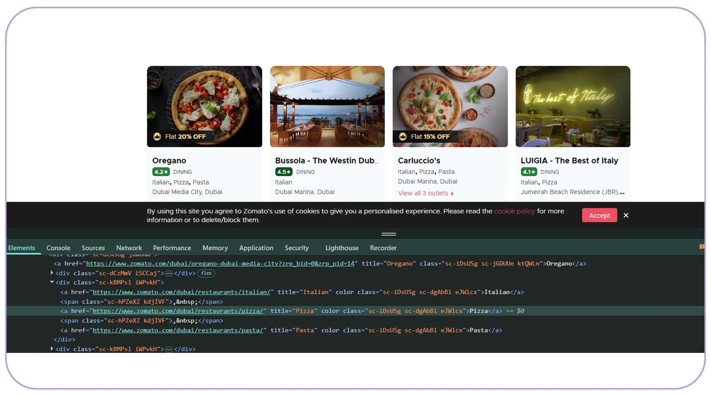
Task: Click the Flat 20% OFF offer label
Action: (186, 137)
